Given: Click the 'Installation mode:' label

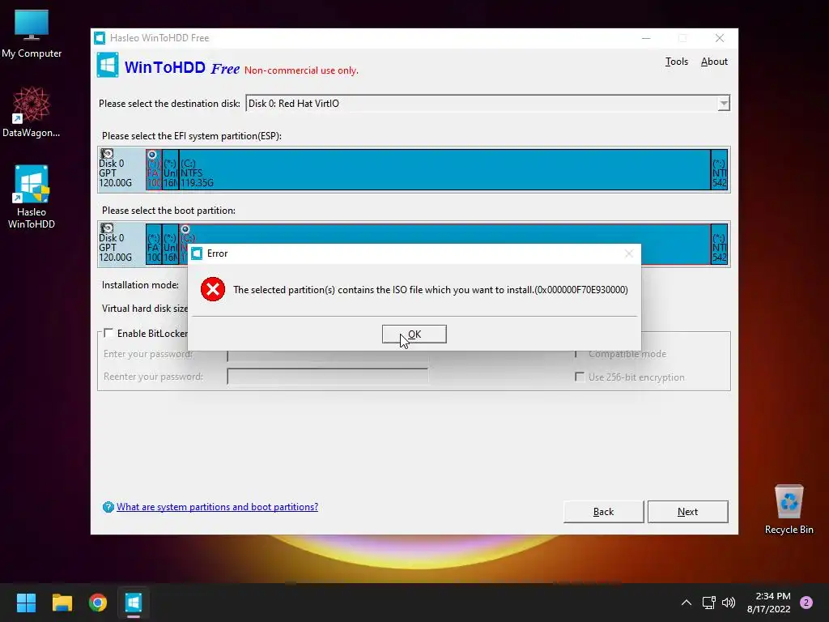Looking at the screenshot, I should (x=140, y=285).
